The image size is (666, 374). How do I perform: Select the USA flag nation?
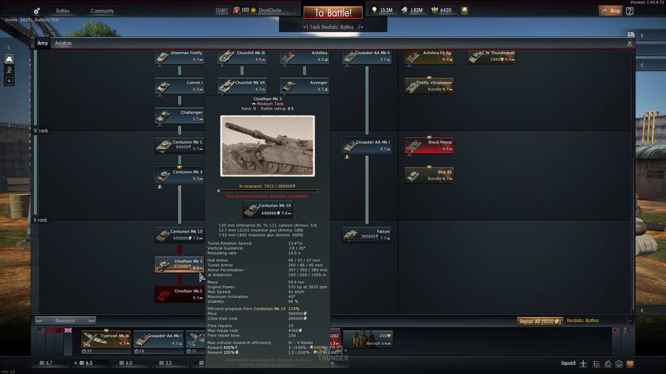[x=41, y=330]
